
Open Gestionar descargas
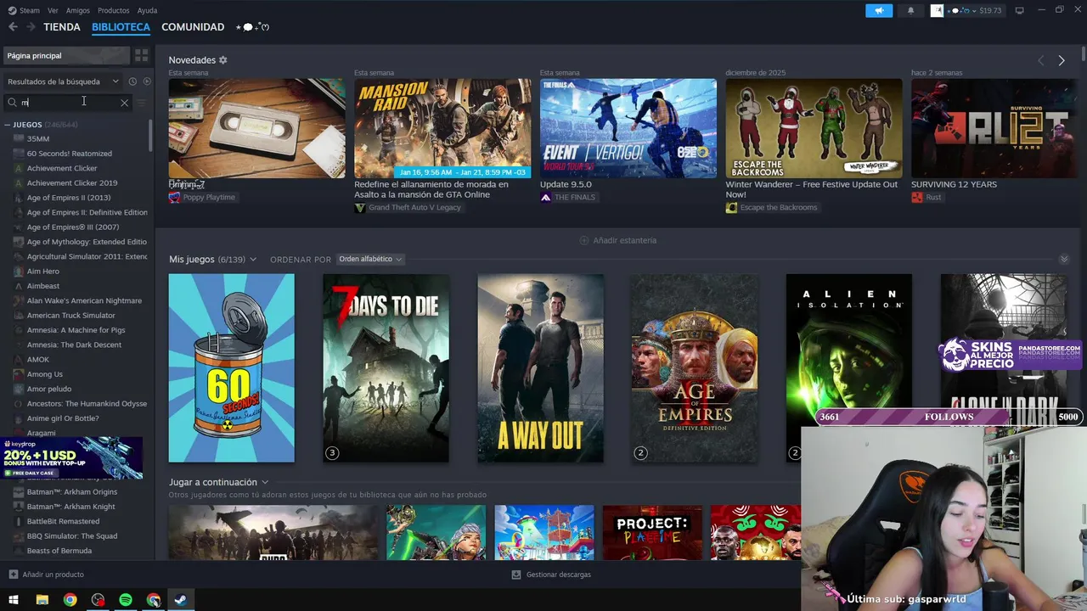click(x=559, y=575)
